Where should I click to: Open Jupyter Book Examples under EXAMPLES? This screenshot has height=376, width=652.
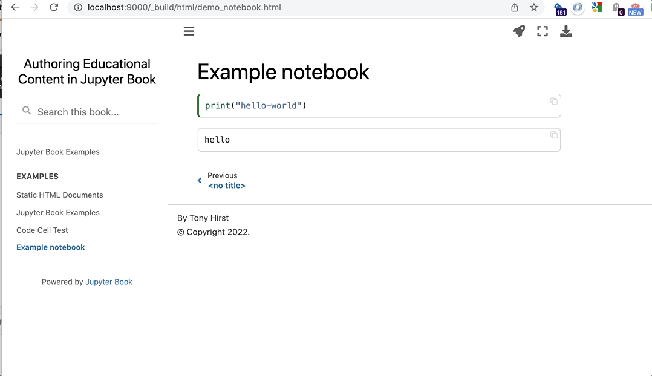point(58,212)
